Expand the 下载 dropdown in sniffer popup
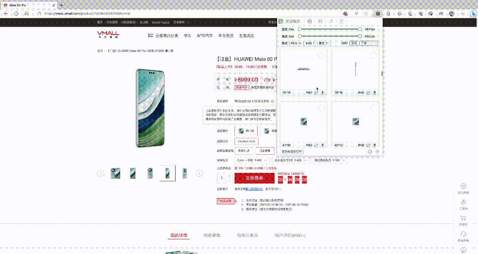The width and height of the screenshot is (478, 254). 366,43
